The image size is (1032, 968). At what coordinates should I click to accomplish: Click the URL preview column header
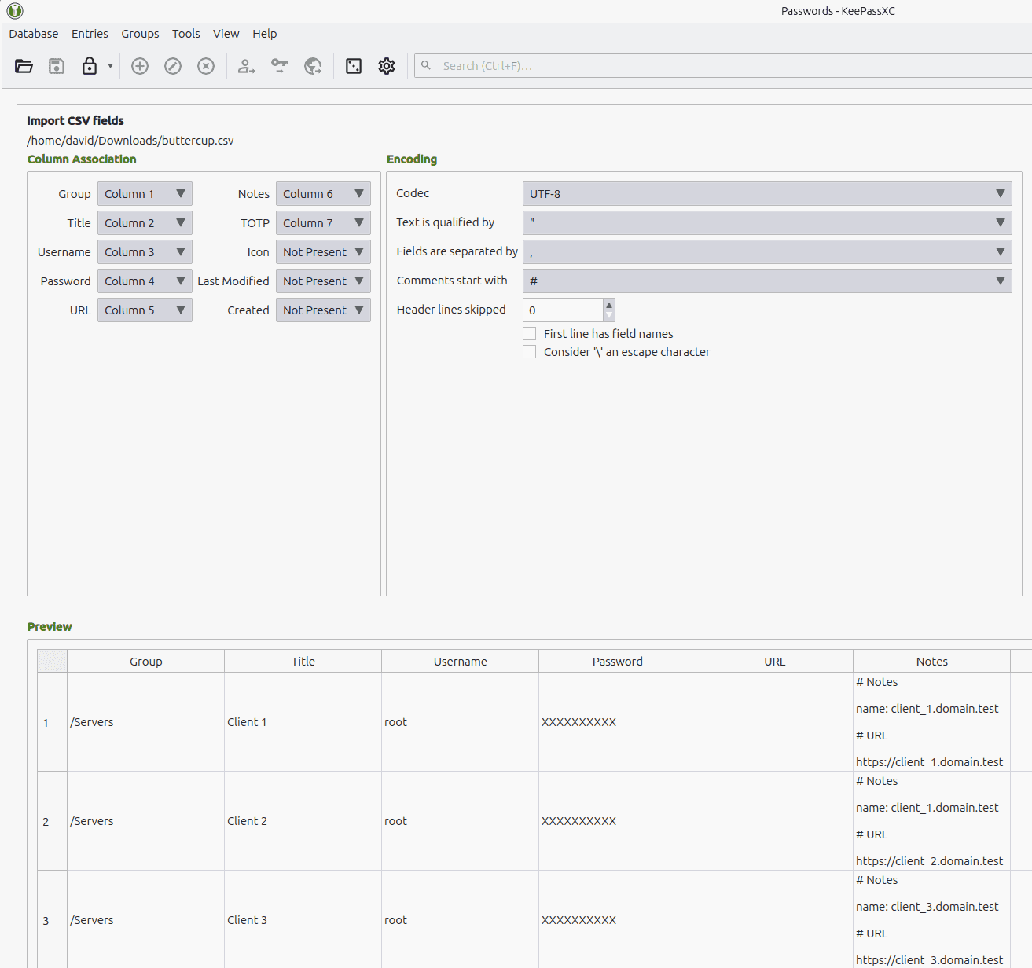[775, 662]
